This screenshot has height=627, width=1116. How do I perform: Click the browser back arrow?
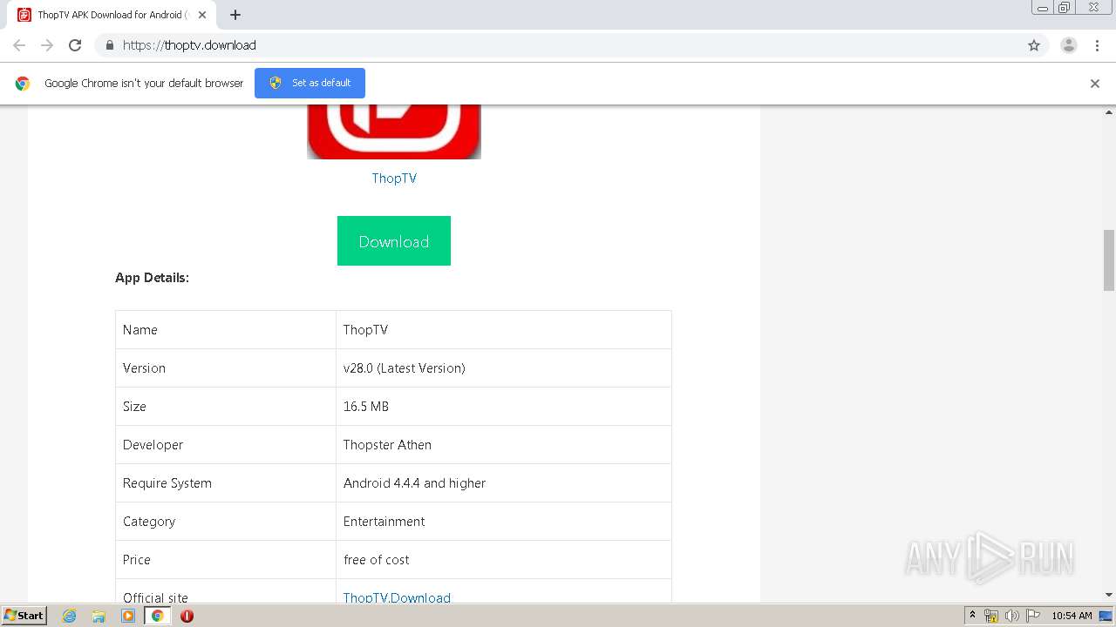19,45
